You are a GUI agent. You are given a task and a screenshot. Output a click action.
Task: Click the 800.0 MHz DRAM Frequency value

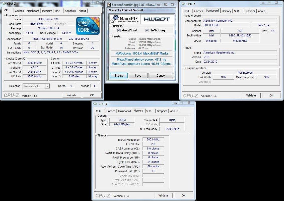[153, 139]
